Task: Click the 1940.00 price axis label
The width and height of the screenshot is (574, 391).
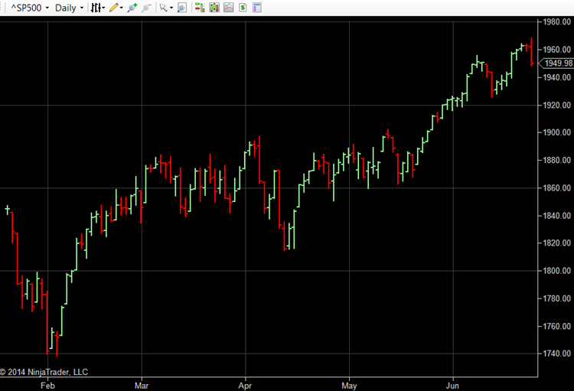Action: [x=556, y=77]
